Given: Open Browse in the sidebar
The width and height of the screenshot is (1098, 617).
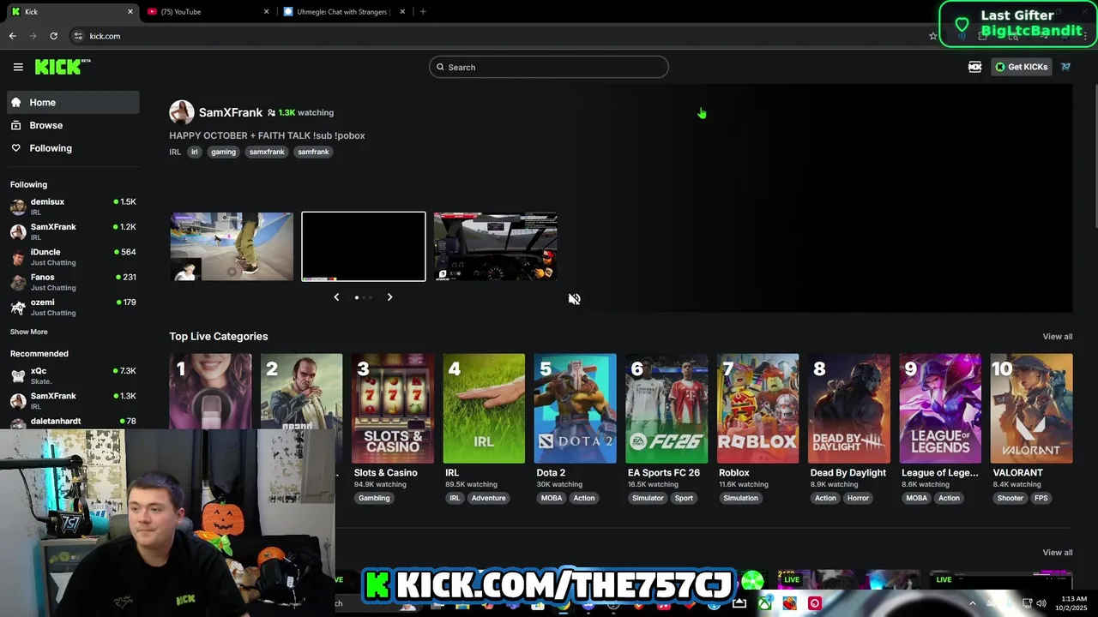Looking at the screenshot, I should [73, 125].
